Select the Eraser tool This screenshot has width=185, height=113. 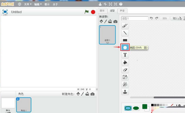click(x=125, y=70)
